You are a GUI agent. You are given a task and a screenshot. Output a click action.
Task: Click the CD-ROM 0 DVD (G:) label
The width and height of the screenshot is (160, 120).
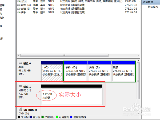[x=29, y=111]
